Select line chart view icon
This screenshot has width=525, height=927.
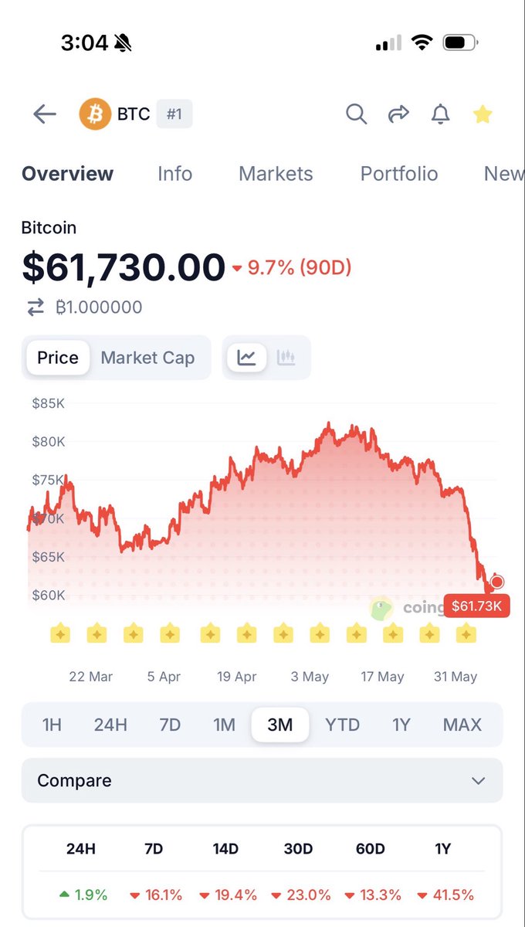[x=246, y=358]
